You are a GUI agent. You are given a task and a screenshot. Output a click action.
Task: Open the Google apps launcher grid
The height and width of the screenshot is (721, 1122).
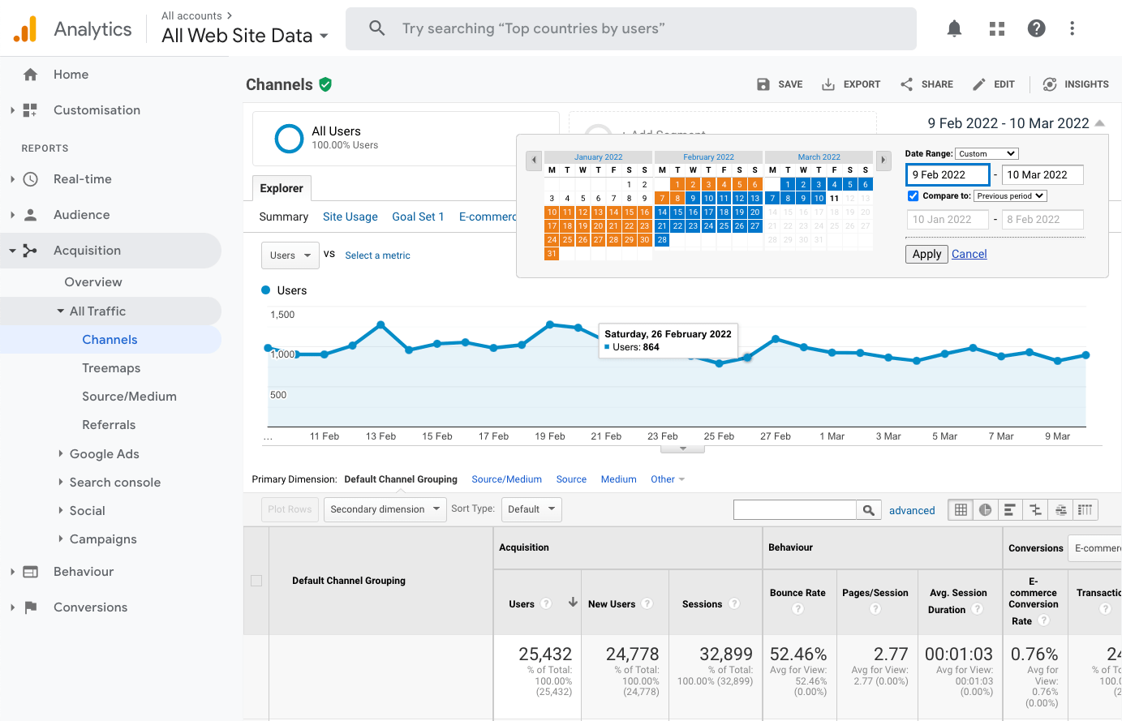pos(996,28)
